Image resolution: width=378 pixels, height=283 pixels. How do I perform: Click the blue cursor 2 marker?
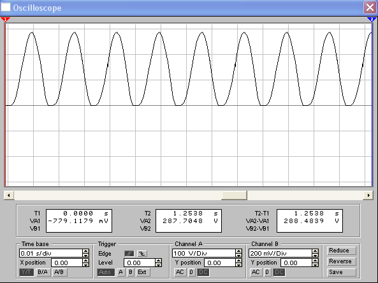click(x=372, y=19)
